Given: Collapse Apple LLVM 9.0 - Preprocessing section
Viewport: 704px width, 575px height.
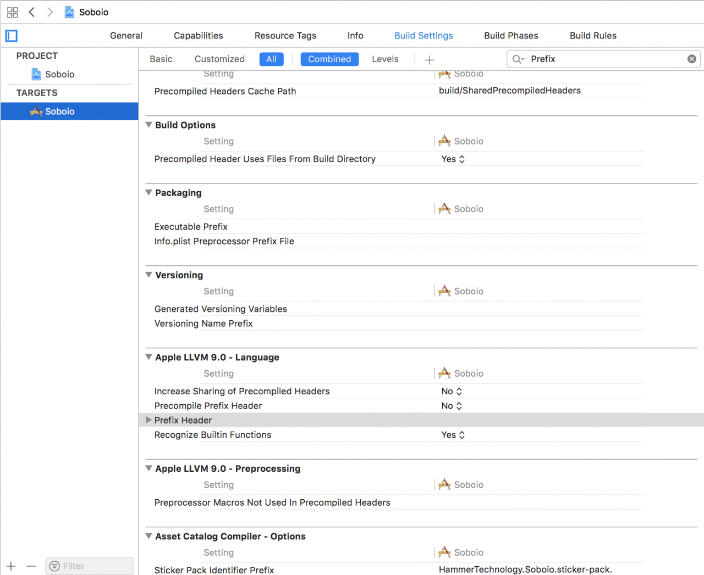Looking at the screenshot, I should pos(148,468).
